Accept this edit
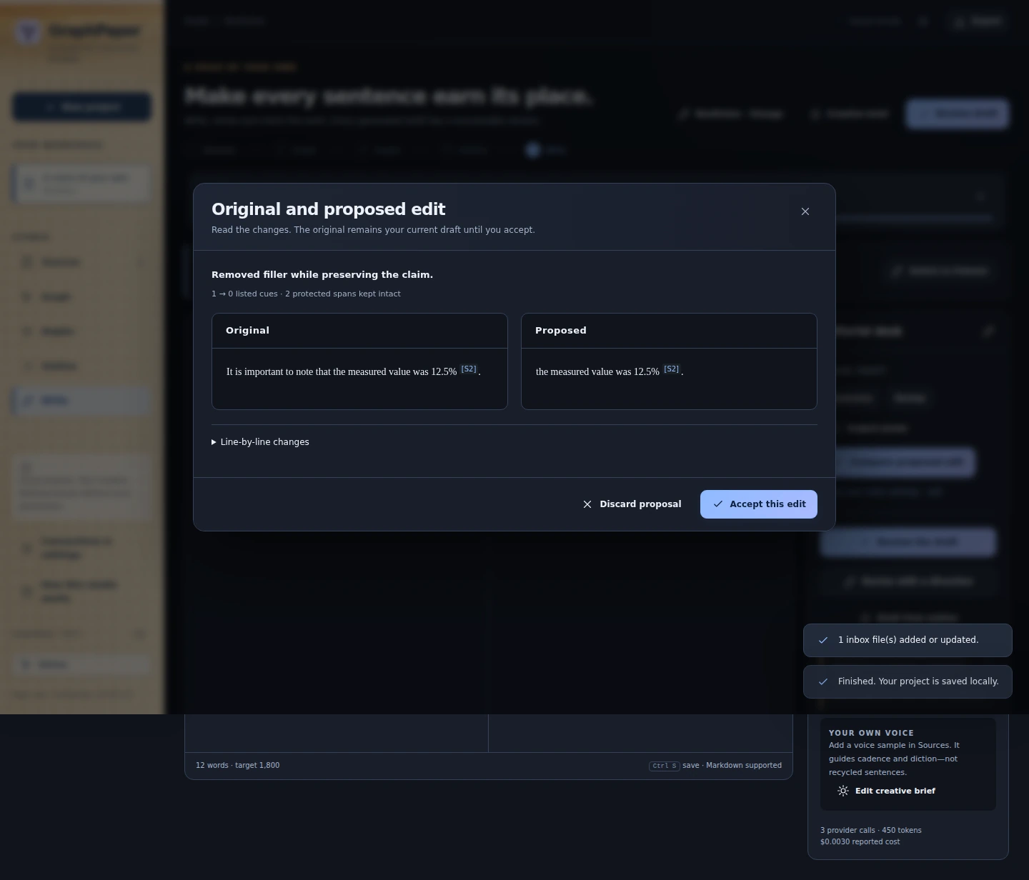This screenshot has height=880, width=1029. point(759,504)
